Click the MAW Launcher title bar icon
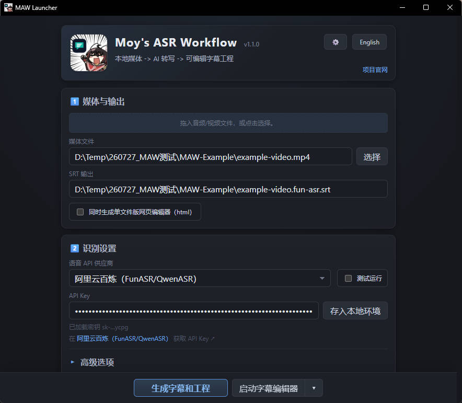 [x=8, y=7]
